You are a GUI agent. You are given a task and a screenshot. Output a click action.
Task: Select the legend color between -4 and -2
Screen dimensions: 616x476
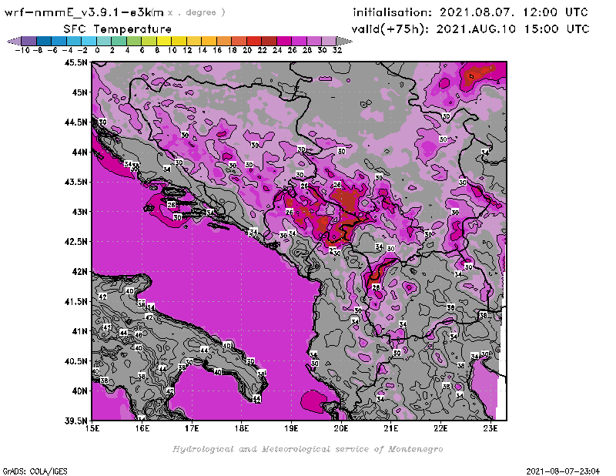[74, 41]
